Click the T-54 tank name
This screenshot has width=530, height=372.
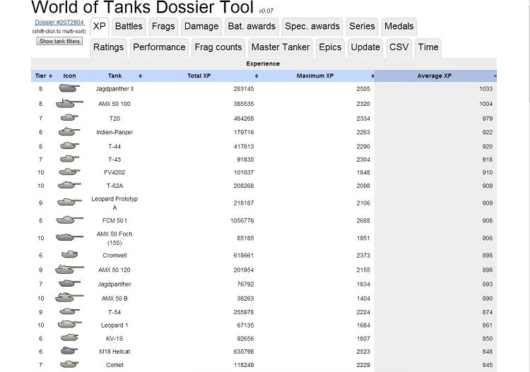point(114,312)
